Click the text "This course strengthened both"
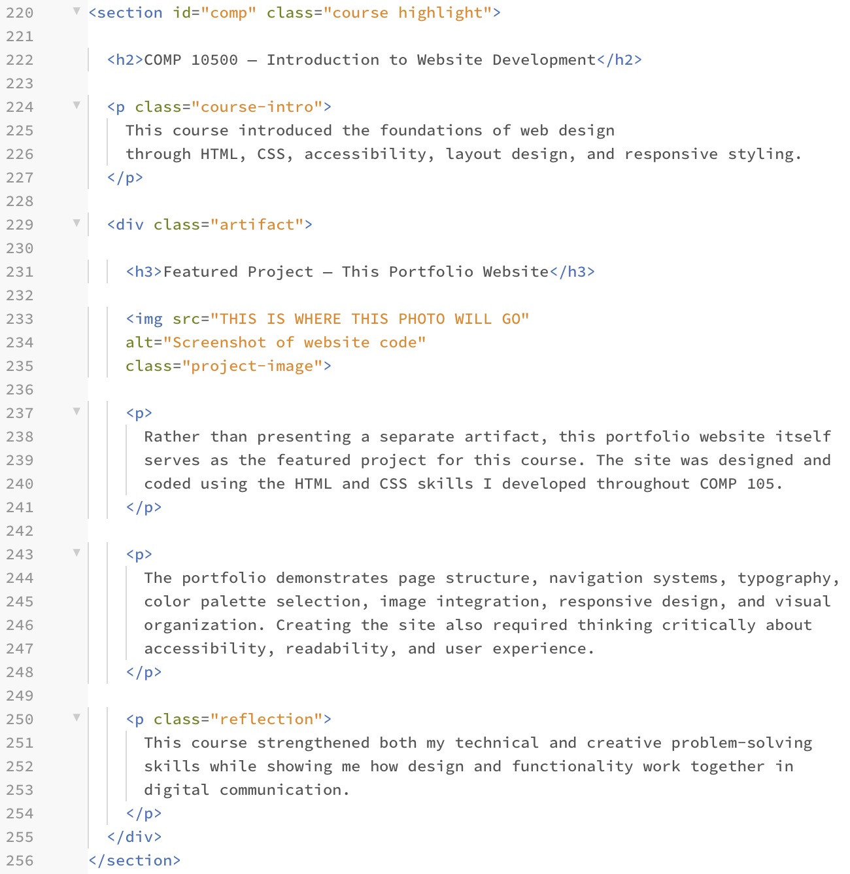This screenshot has height=874, width=850. point(280,743)
